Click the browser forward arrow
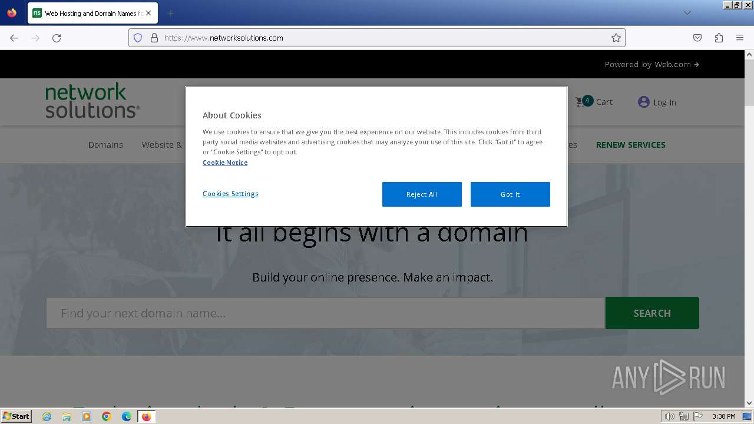The image size is (754, 424). [35, 38]
